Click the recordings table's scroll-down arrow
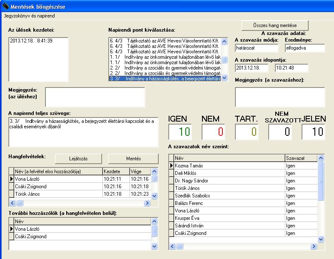The height and width of the screenshot is (259, 334). coord(155,196)
